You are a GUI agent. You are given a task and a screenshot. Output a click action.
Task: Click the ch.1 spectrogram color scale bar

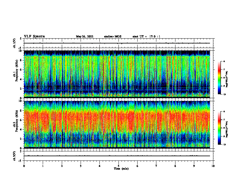coord(219,78)
